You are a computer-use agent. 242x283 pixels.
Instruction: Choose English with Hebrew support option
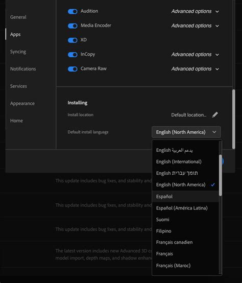click(x=185, y=173)
